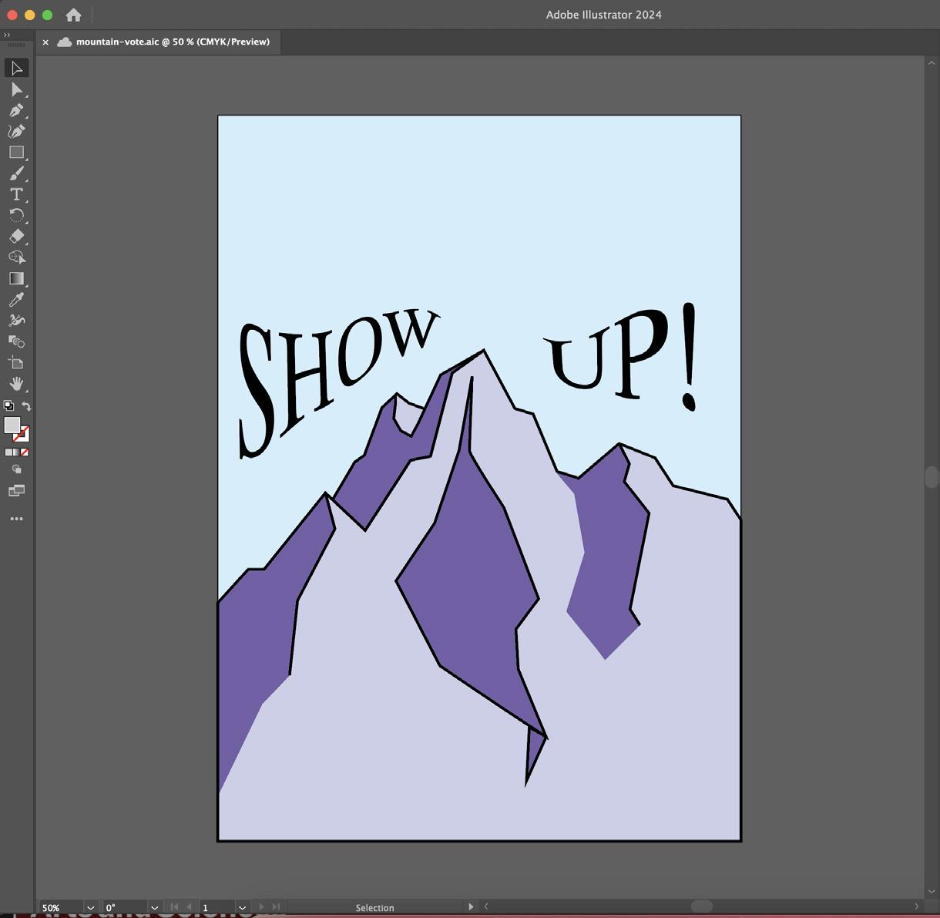Click the Home icon
Screen dimensions: 940x918
[74, 15]
